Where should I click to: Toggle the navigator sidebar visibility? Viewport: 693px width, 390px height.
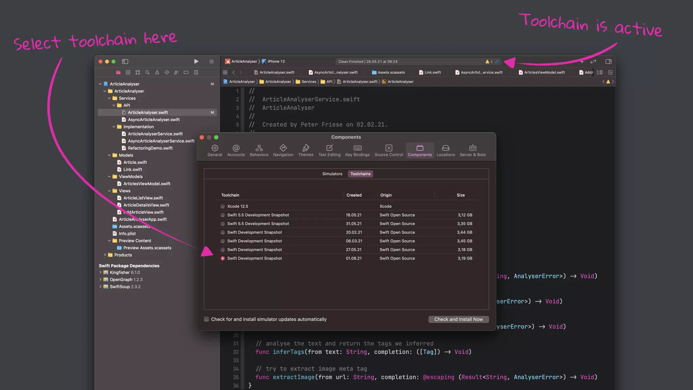point(125,61)
